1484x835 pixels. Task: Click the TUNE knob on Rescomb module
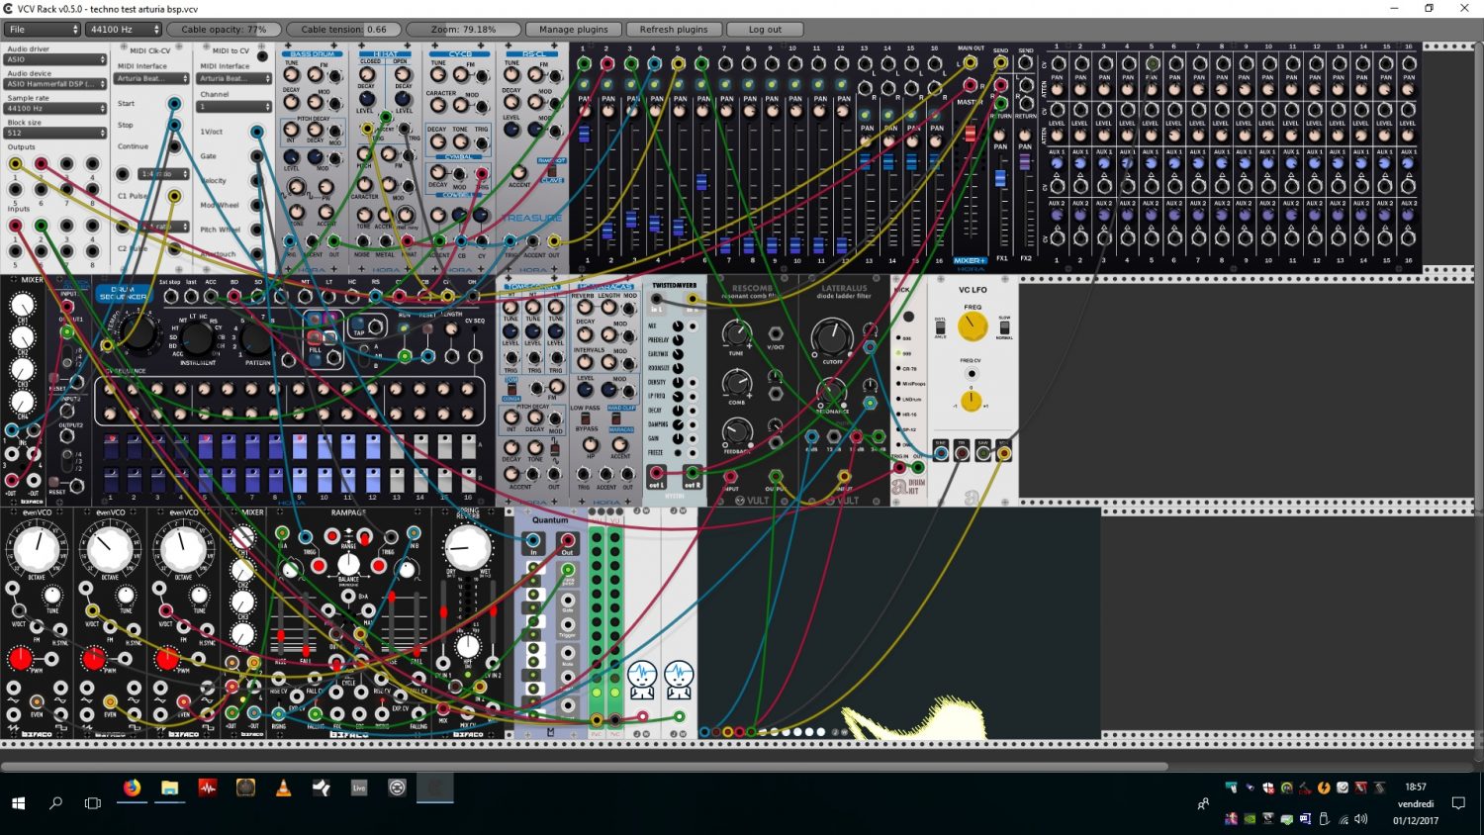click(736, 335)
